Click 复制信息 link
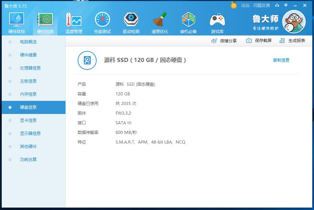This screenshot has height=210, width=314. (x=281, y=60)
